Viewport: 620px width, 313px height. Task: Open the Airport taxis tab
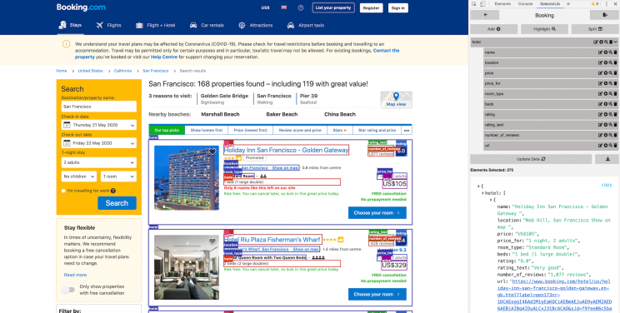306,25
